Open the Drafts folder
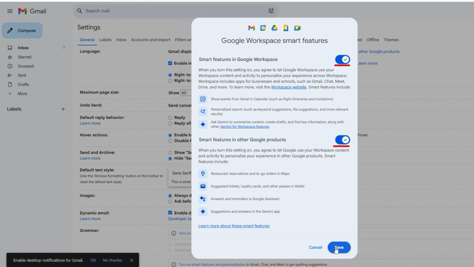474x267 pixels. pos(23,84)
